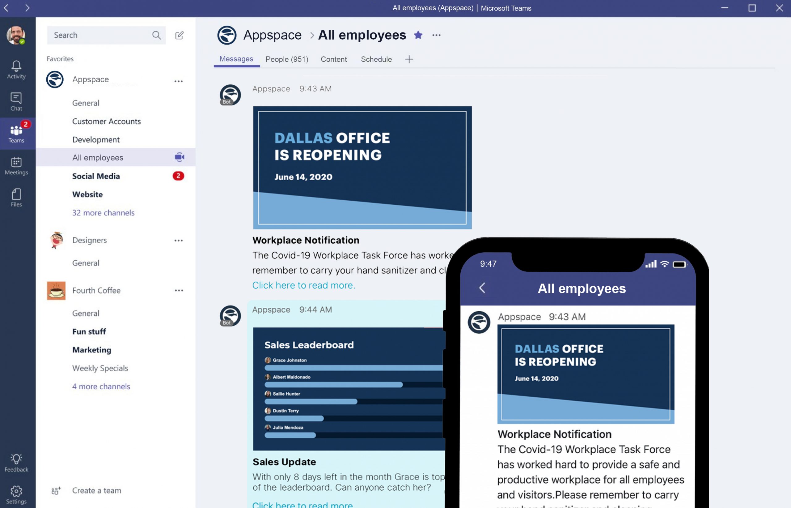The width and height of the screenshot is (791, 508).
Task: Click Appspace bot avatar on 9:44 AM message
Action: pos(230,316)
